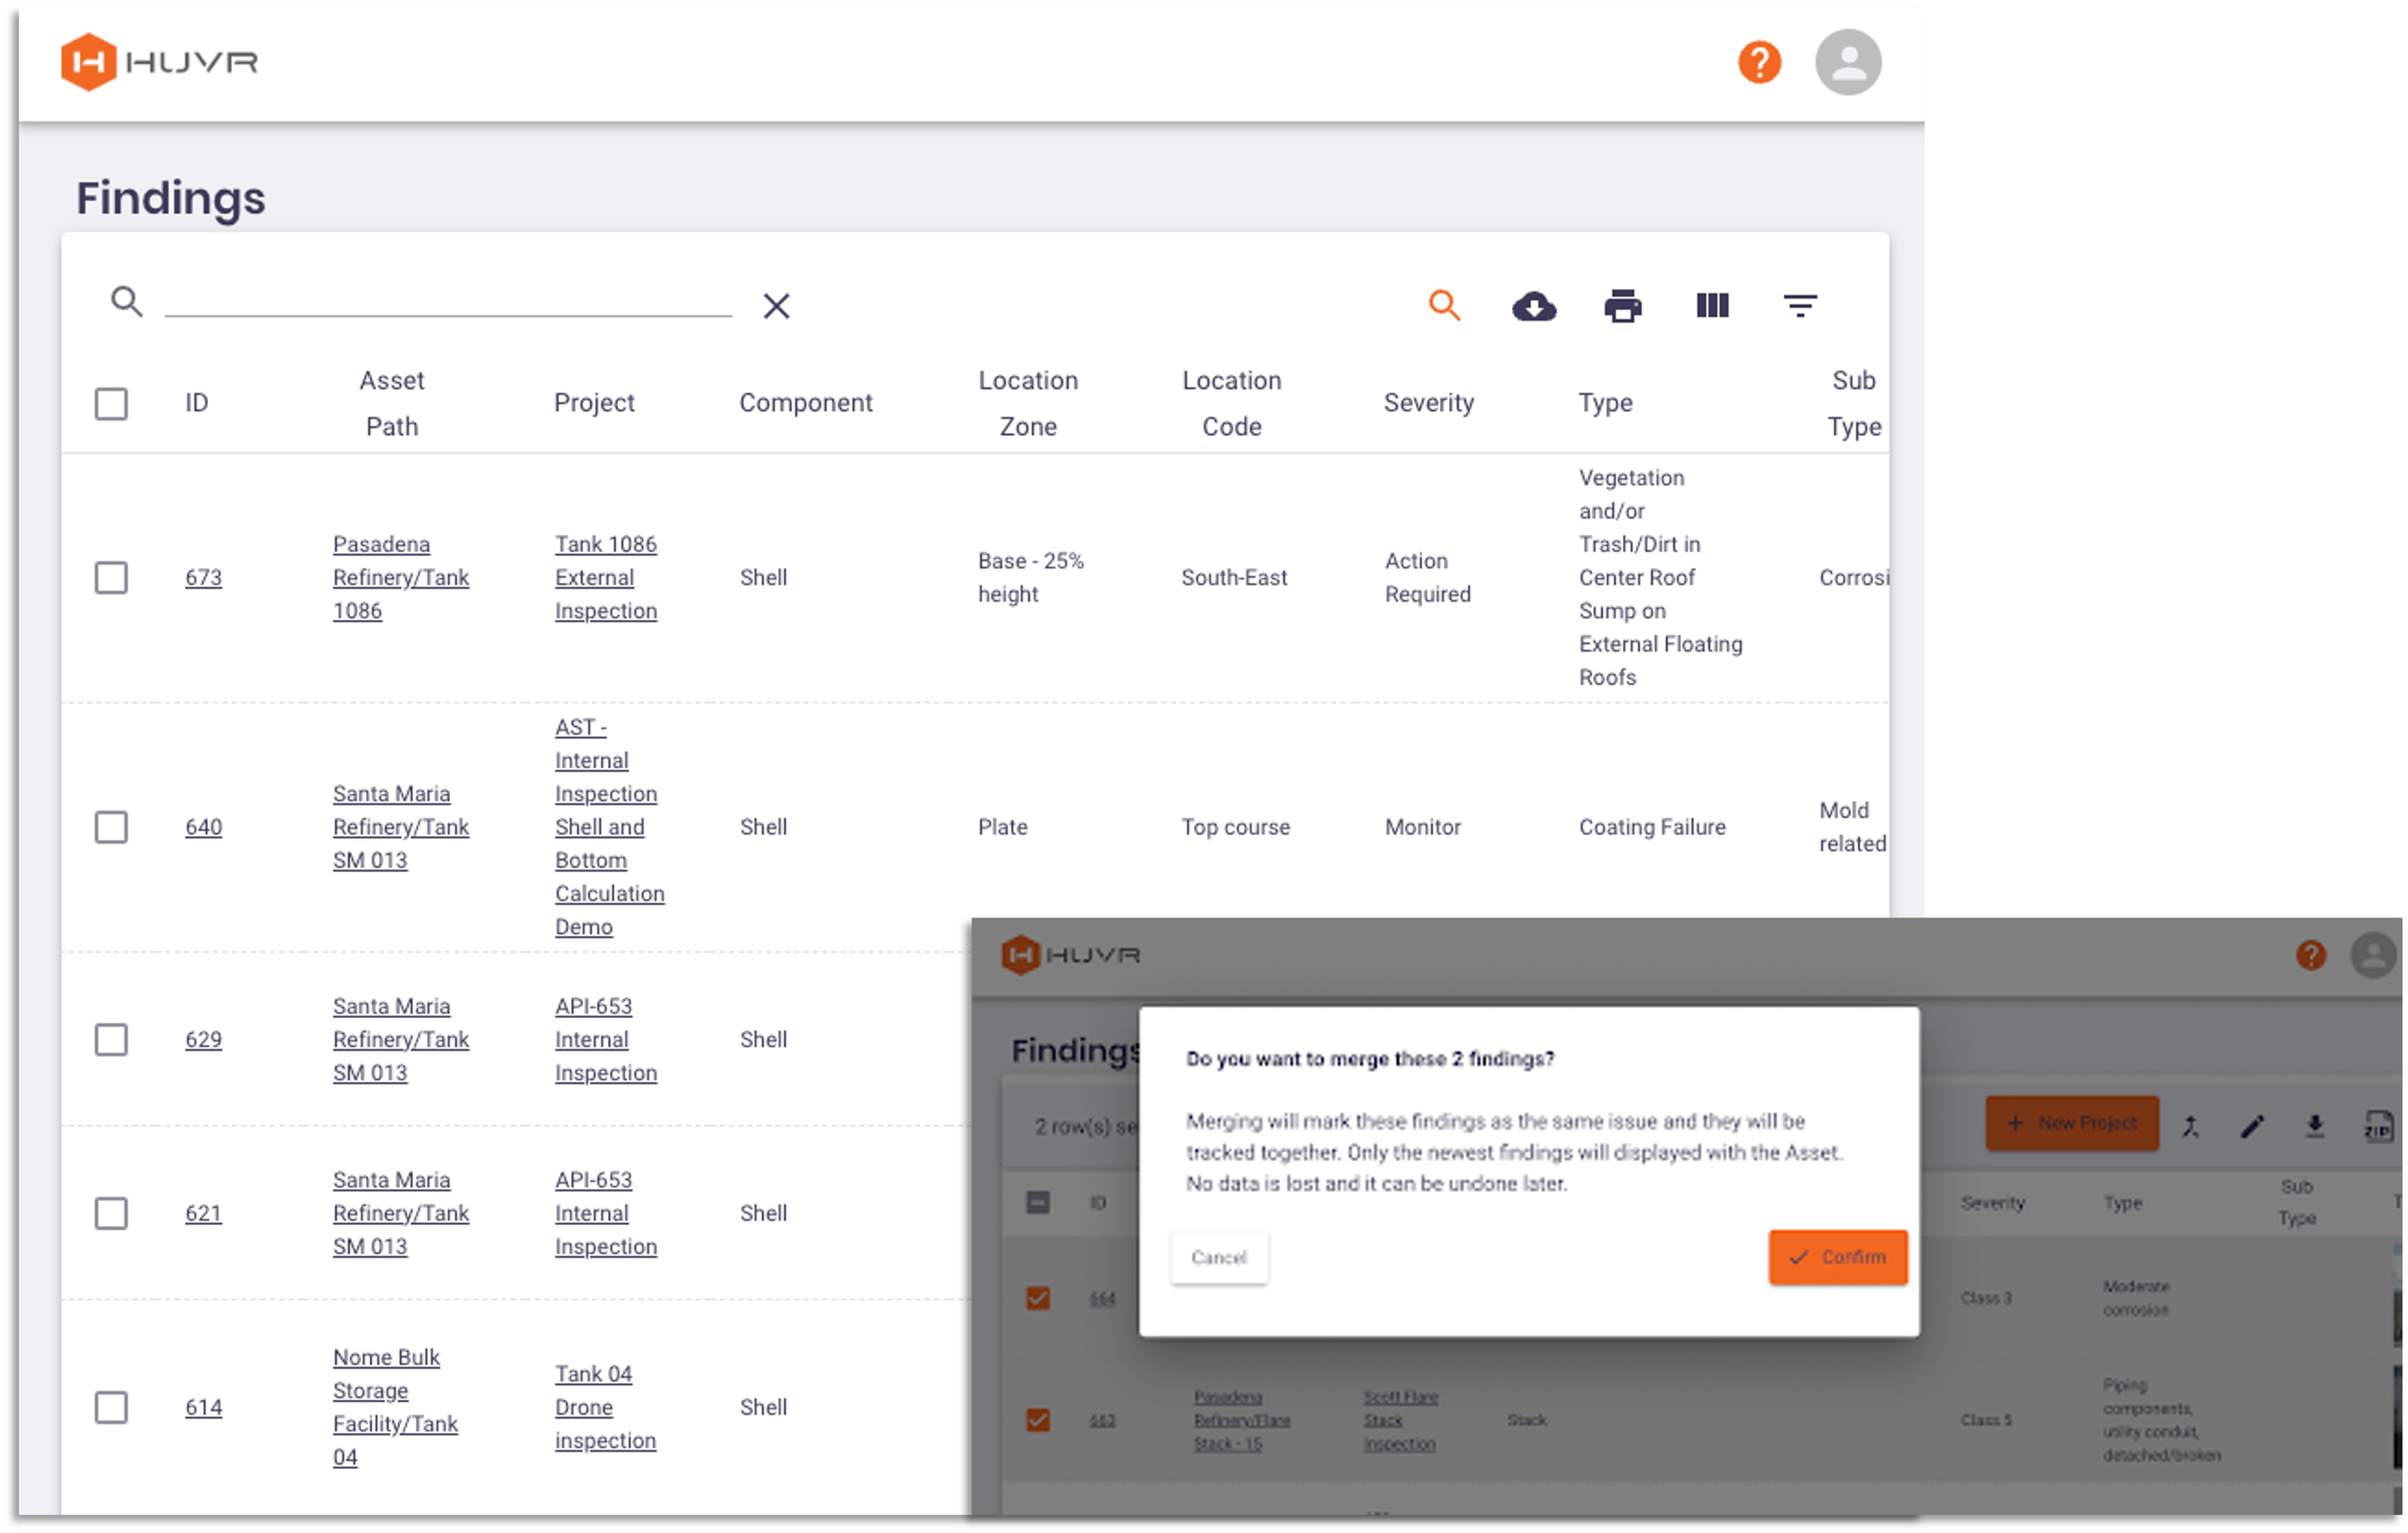Image resolution: width=2408 pixels, height=1533 pixels.
Task: Sort by the Type column header
Action: click(1605, 403)
